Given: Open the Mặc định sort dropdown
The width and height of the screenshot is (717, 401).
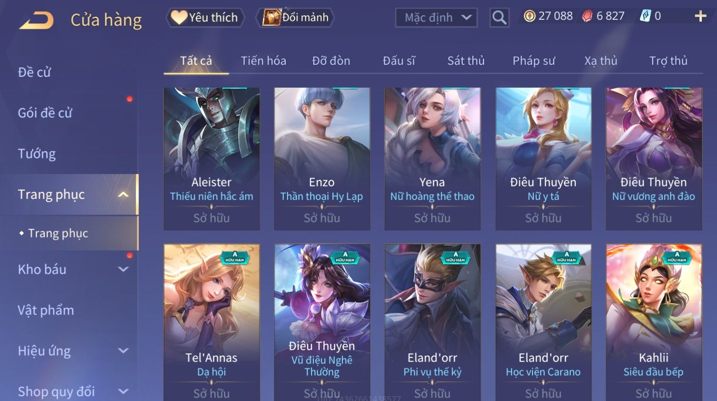Looking at the screenshot, I should tap(436, 18).
